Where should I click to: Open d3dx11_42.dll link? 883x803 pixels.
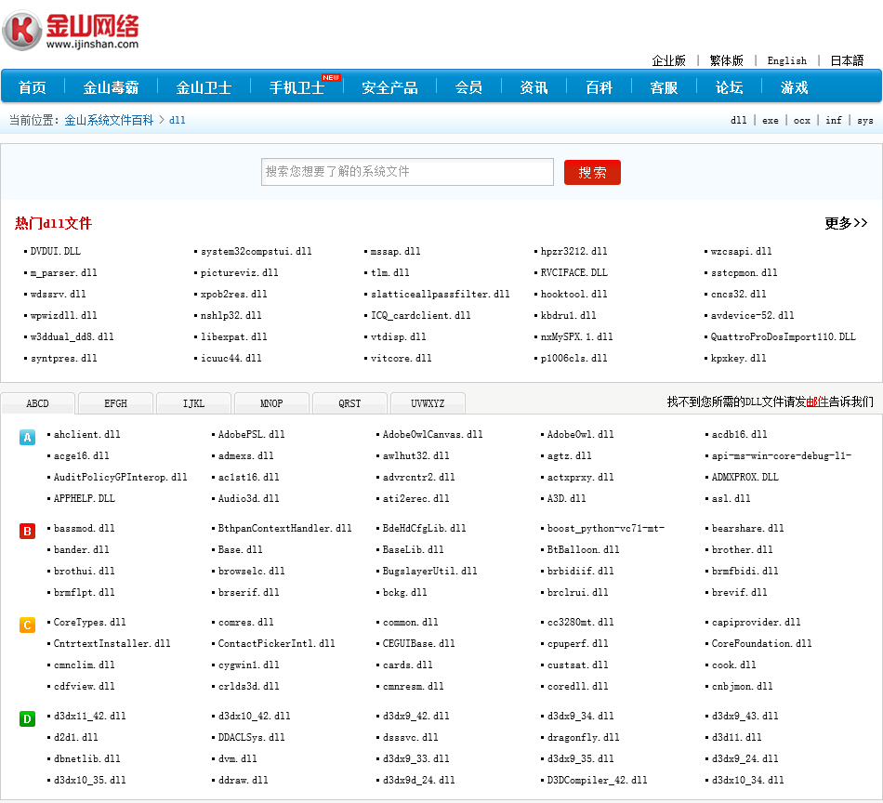point(89,717)
